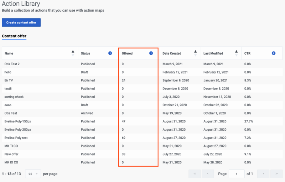Go to next page arrow
This screenshot has height=182, width=285.
(x=263, y=174)
